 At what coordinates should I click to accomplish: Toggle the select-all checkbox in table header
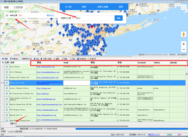tap(2, 63)
